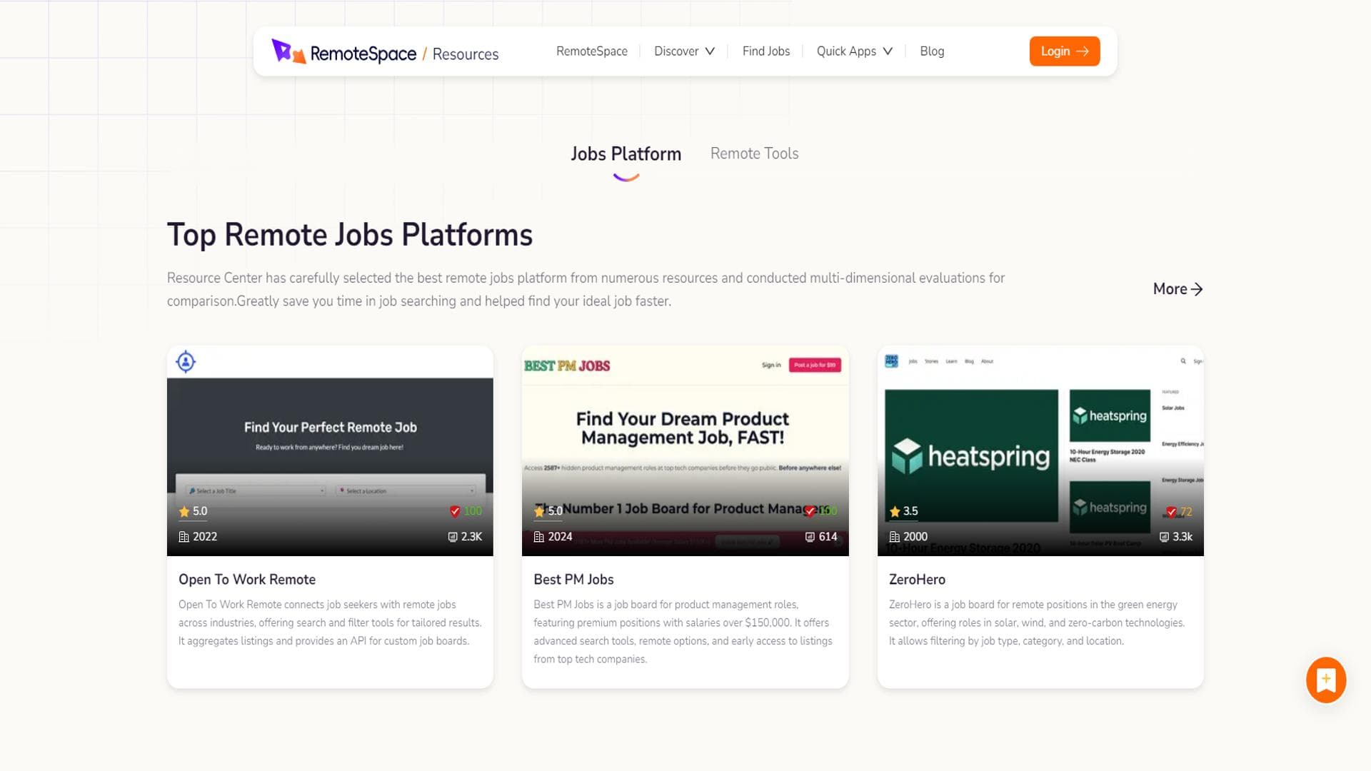Click the 2022 founded year value
The width and height of the screenshot is (1371, 771).
[205, 537]
